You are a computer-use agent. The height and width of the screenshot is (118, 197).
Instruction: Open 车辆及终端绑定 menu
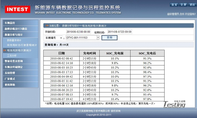pos(20,67)
